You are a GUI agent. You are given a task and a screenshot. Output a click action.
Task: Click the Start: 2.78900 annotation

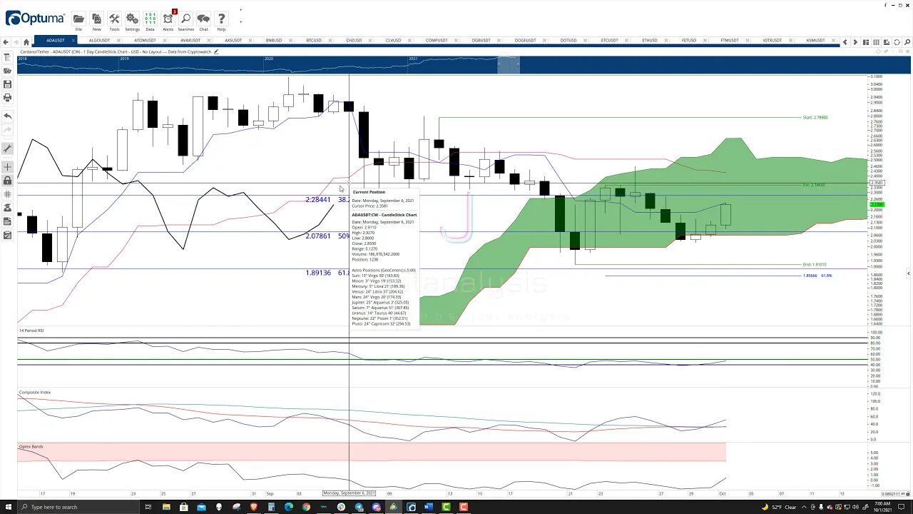815,117
